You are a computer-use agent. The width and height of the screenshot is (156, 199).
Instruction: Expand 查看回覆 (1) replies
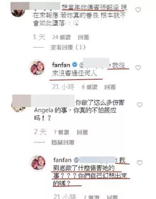click(68, 47)
